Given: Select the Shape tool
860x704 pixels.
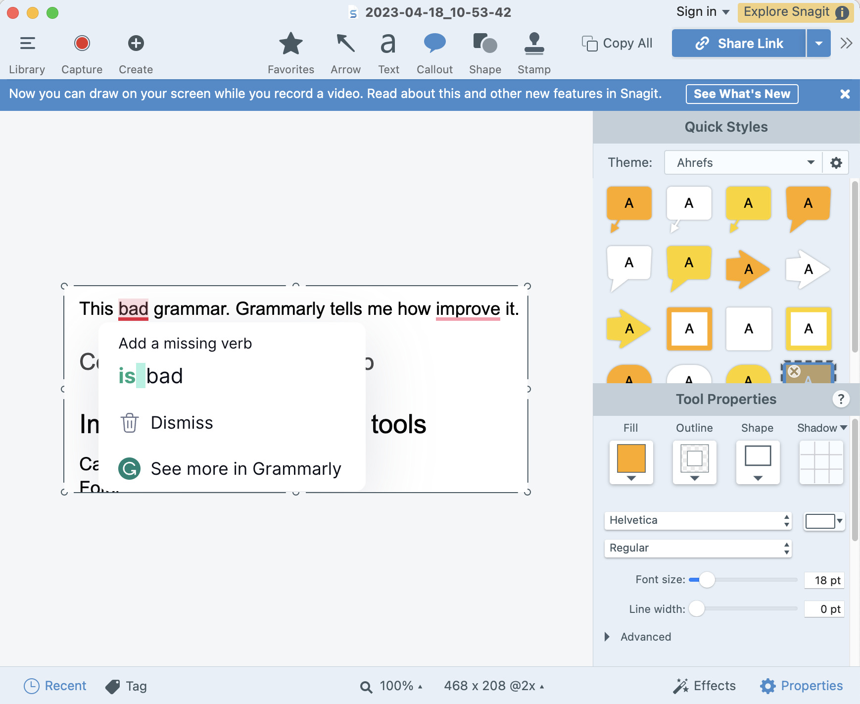Looking at the screenshot, I should click(484, 50).
